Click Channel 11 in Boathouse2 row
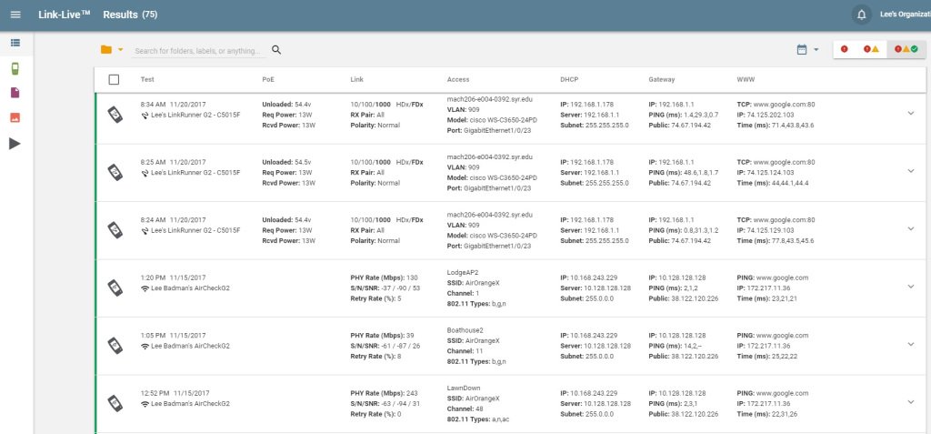Screen dimensions: 931x434 466,351
